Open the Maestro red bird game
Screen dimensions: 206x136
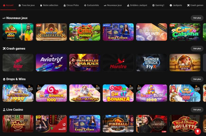(118, 63)
